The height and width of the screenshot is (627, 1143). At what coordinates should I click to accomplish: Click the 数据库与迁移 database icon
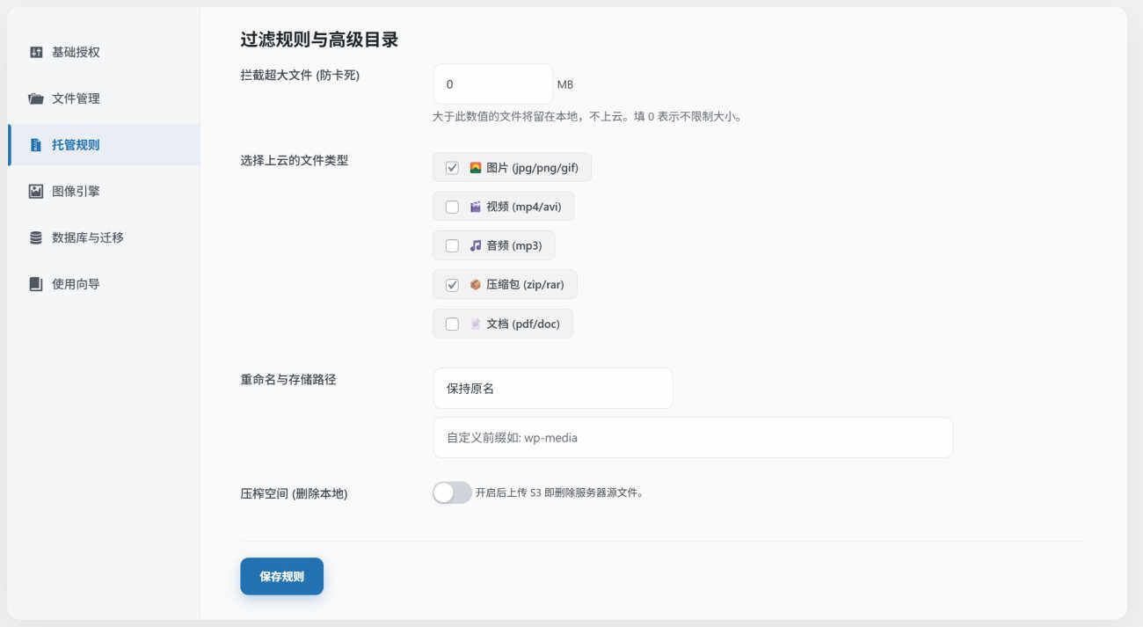pos(36,237)
